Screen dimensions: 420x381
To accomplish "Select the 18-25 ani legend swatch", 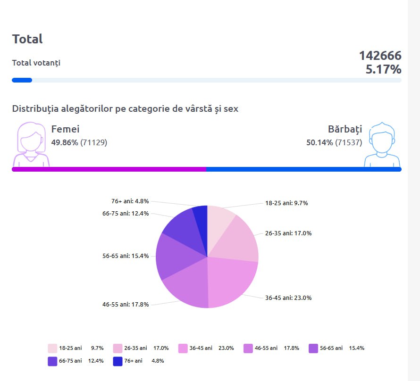I will (x=52, y=348).
